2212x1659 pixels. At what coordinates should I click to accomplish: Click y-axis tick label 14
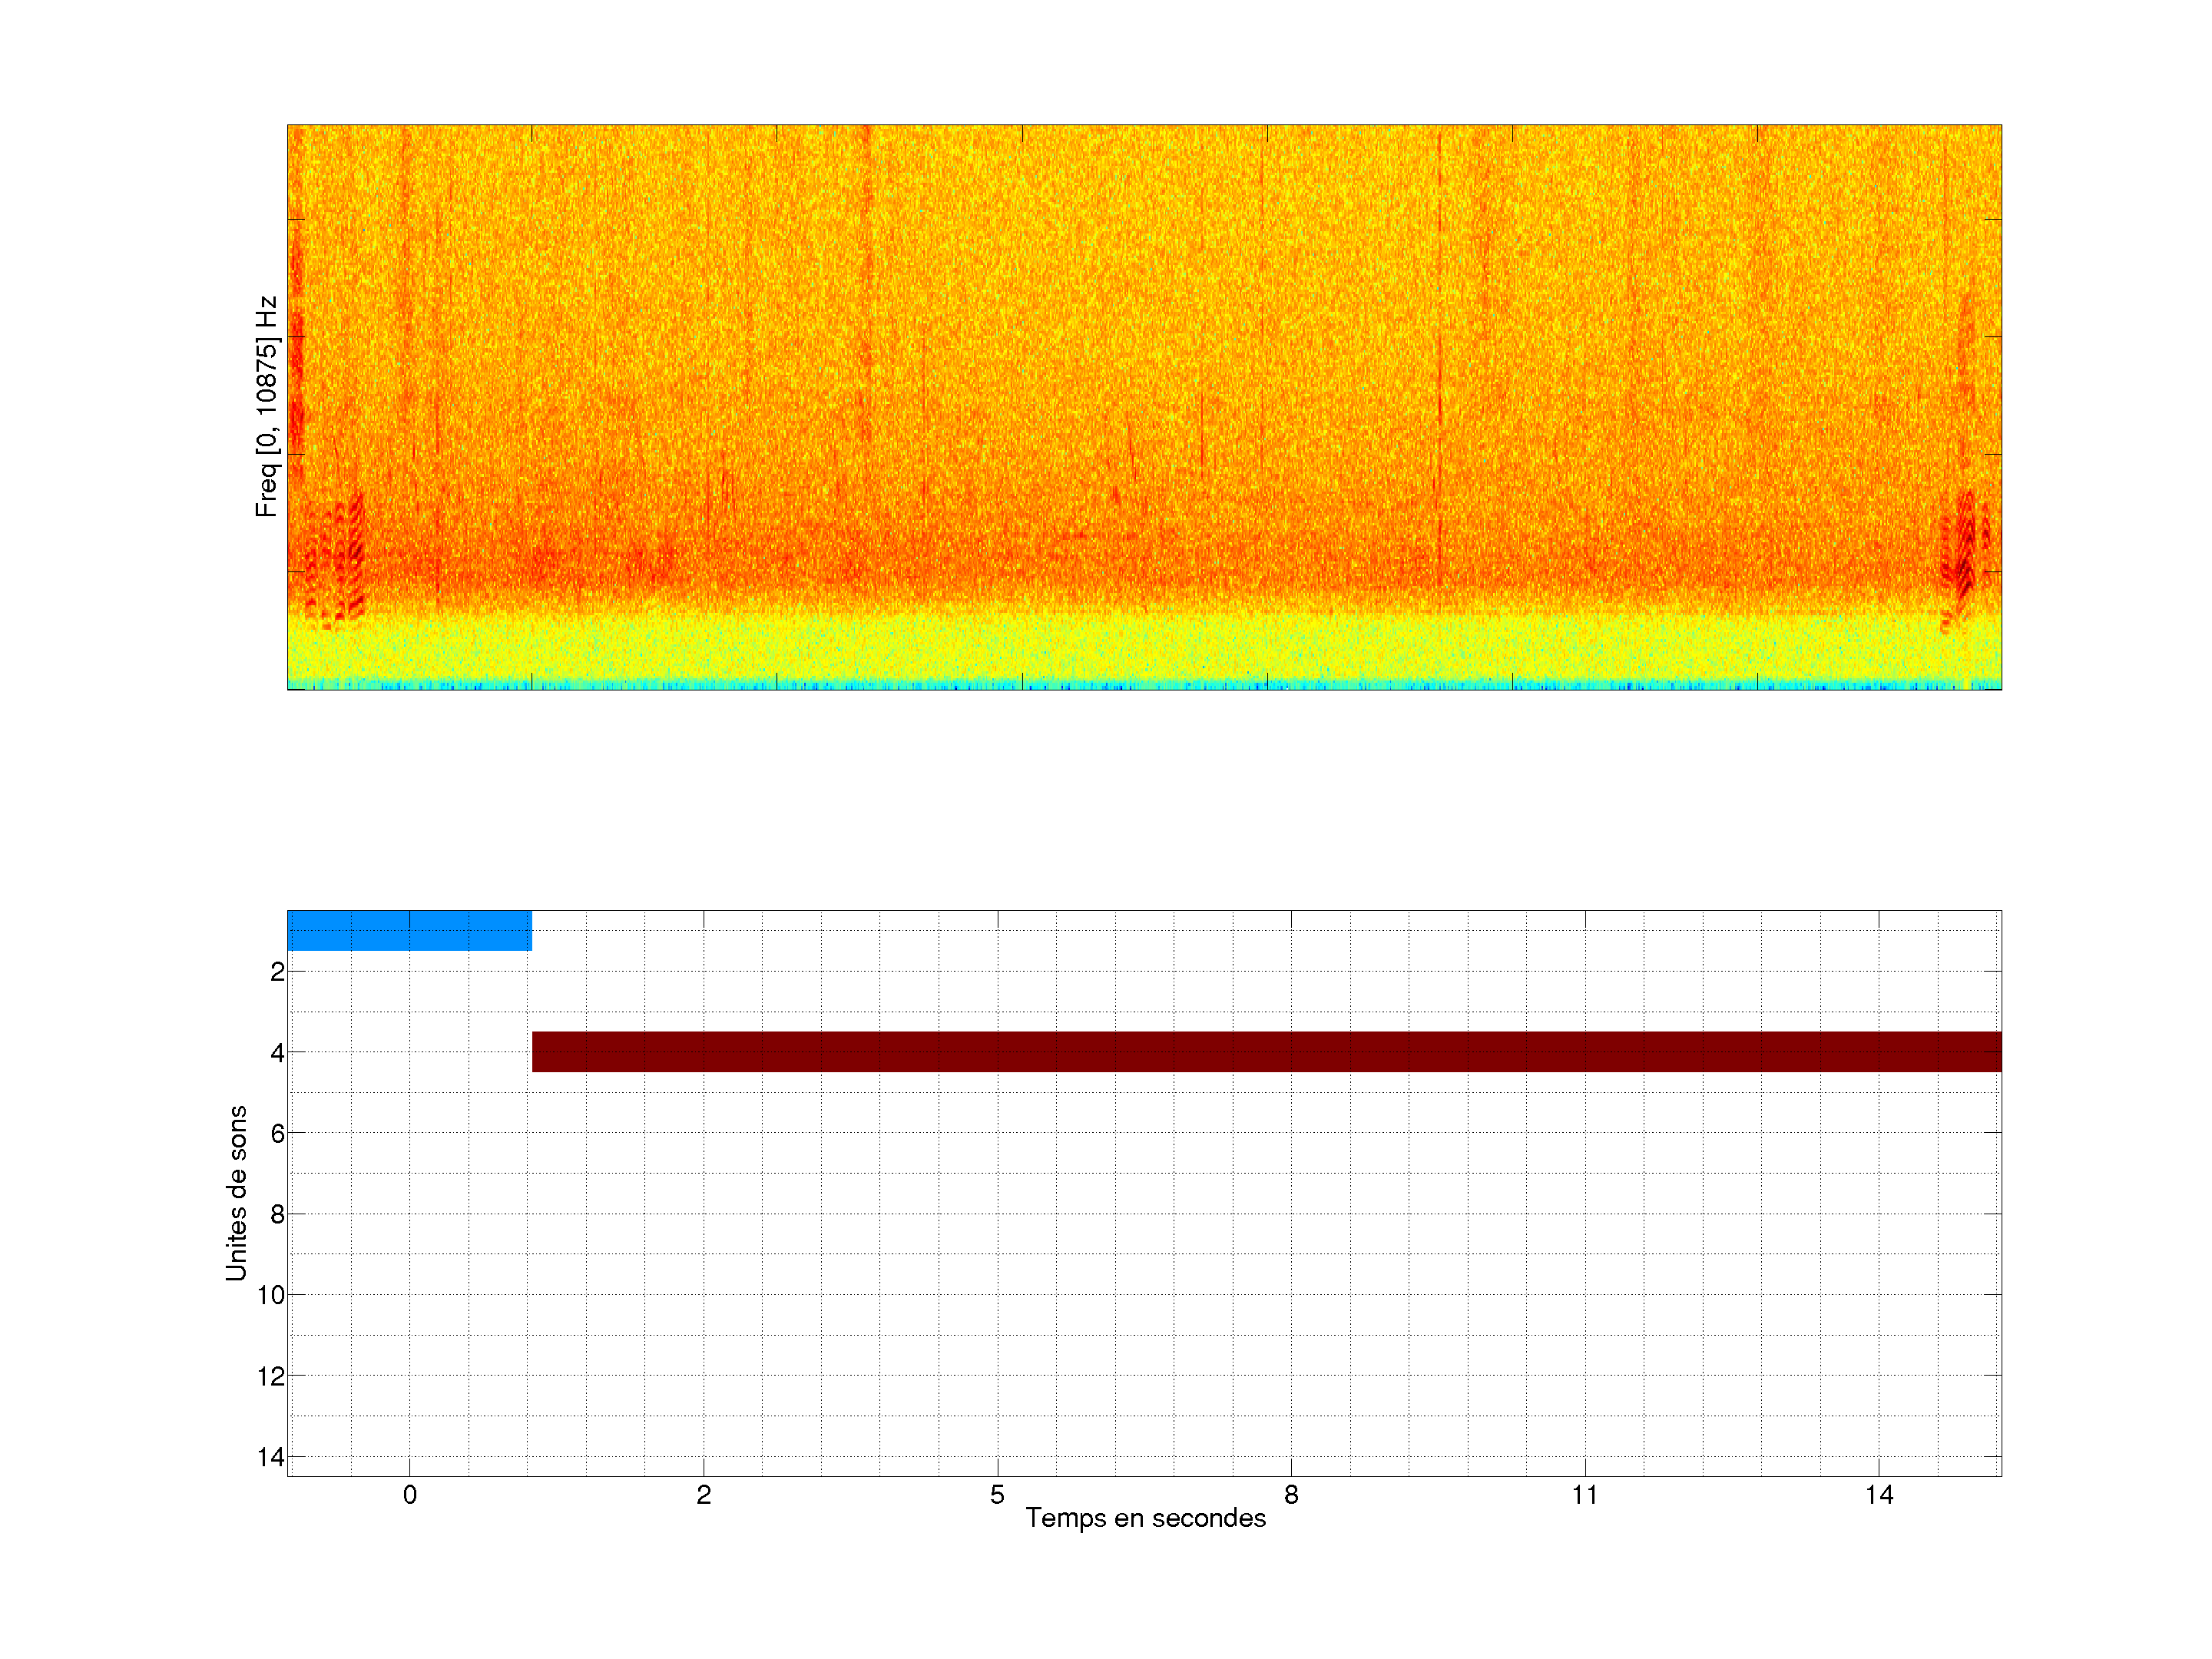(271, 1458)
